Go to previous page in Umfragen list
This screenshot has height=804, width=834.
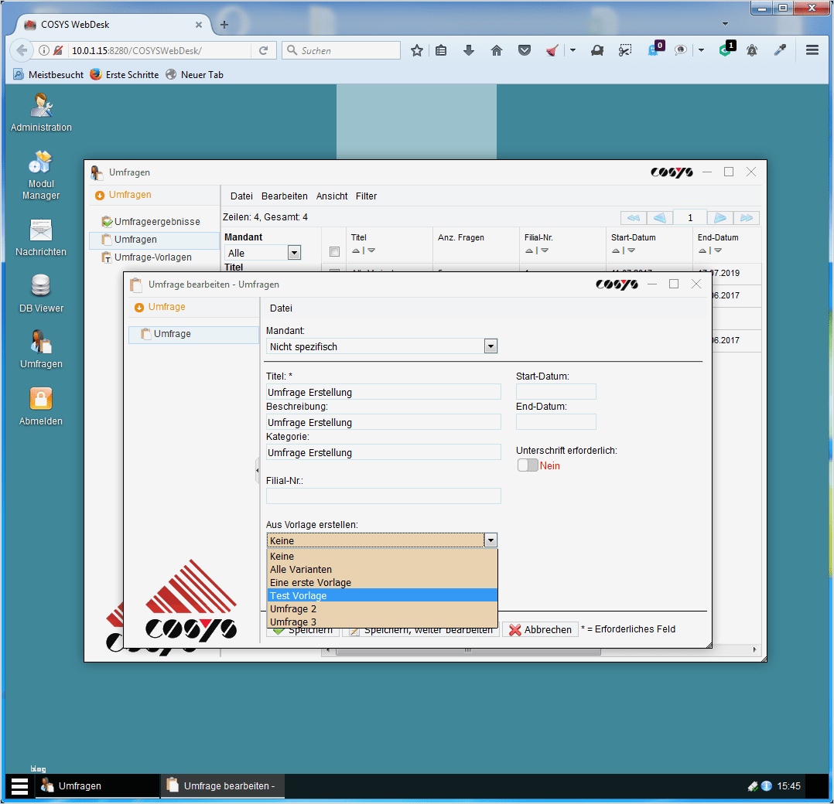pyautogui.click(x=659, y=218)
